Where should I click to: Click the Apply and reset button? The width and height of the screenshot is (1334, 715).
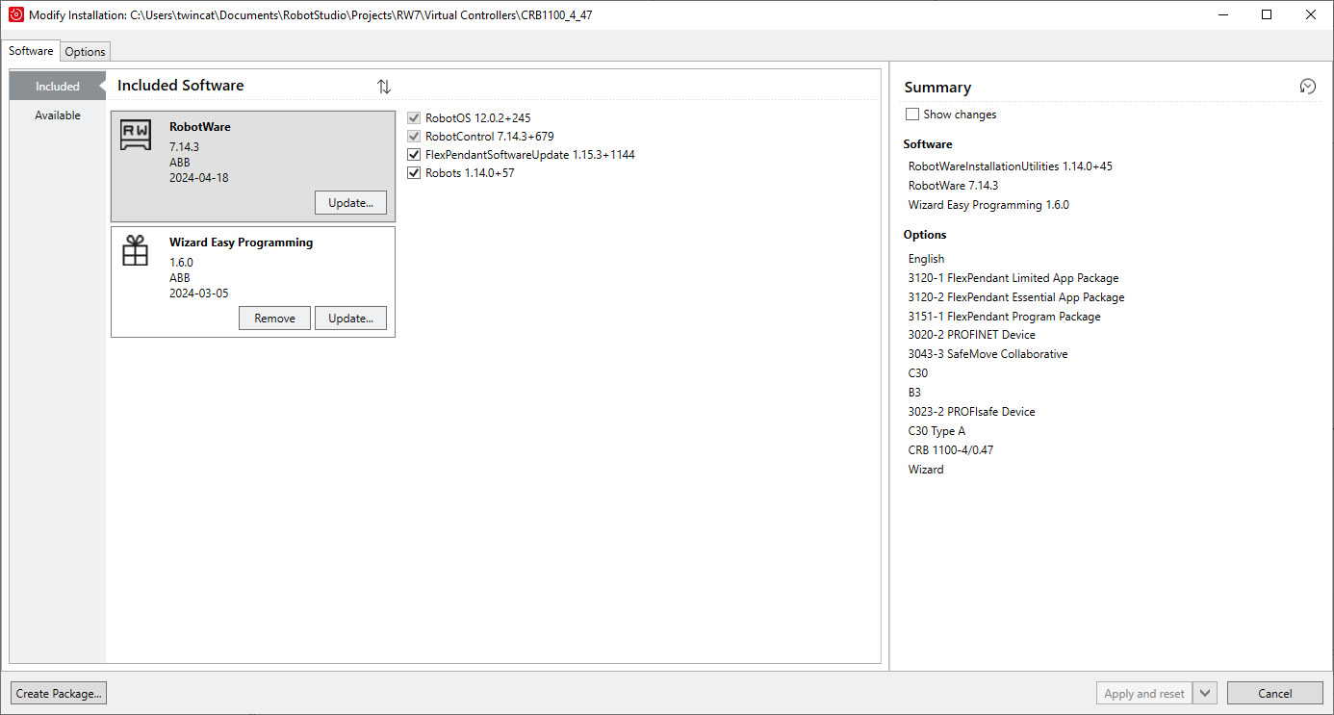point(1144,693)
